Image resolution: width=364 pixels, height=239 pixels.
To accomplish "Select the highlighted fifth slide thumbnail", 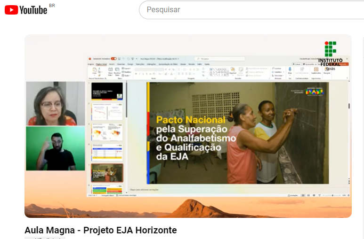I will [107, 173].
